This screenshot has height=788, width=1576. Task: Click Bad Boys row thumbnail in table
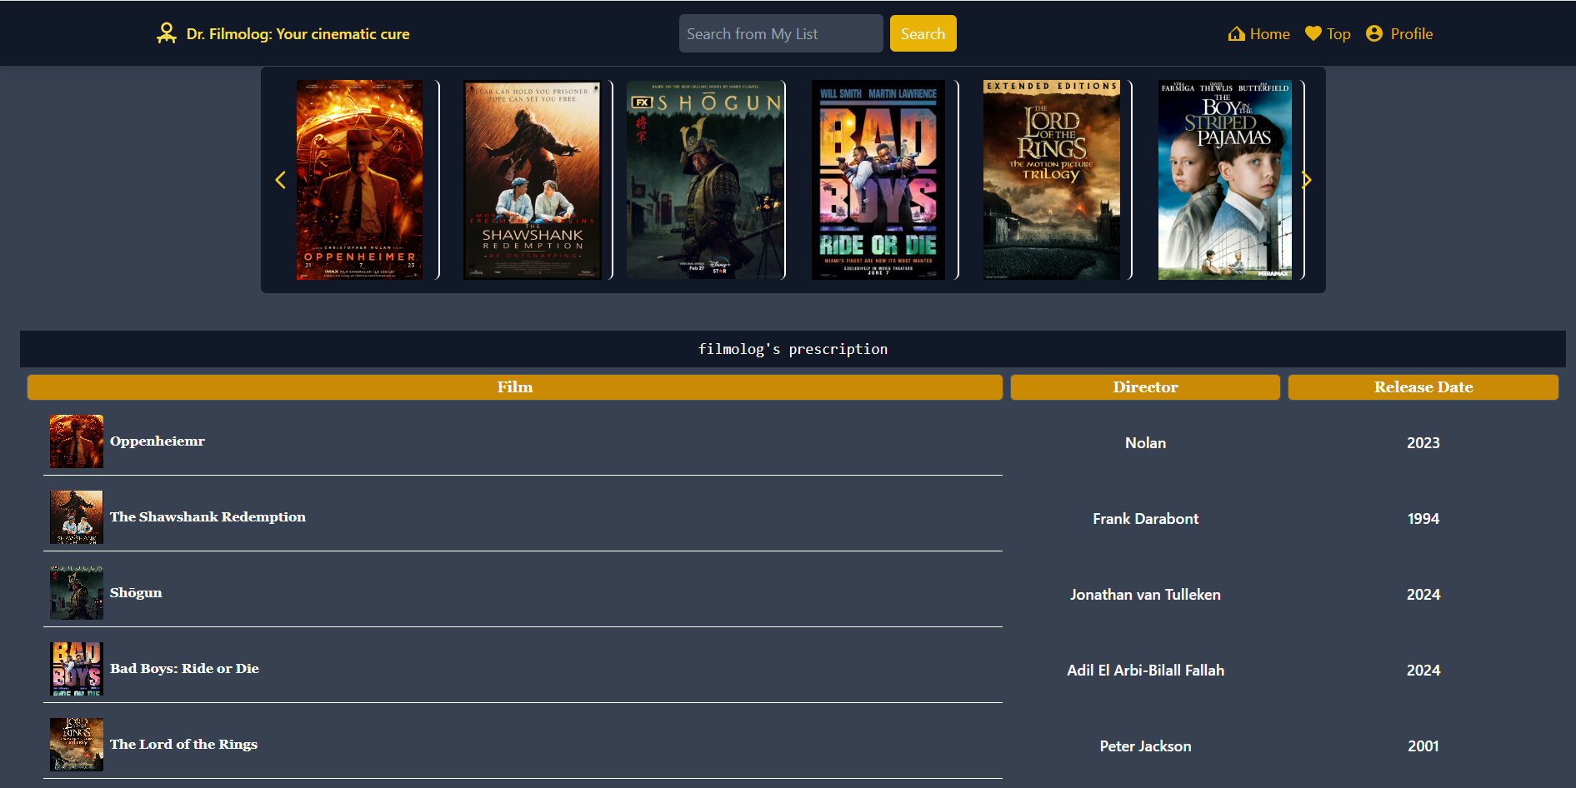click(x=77, y=669)
